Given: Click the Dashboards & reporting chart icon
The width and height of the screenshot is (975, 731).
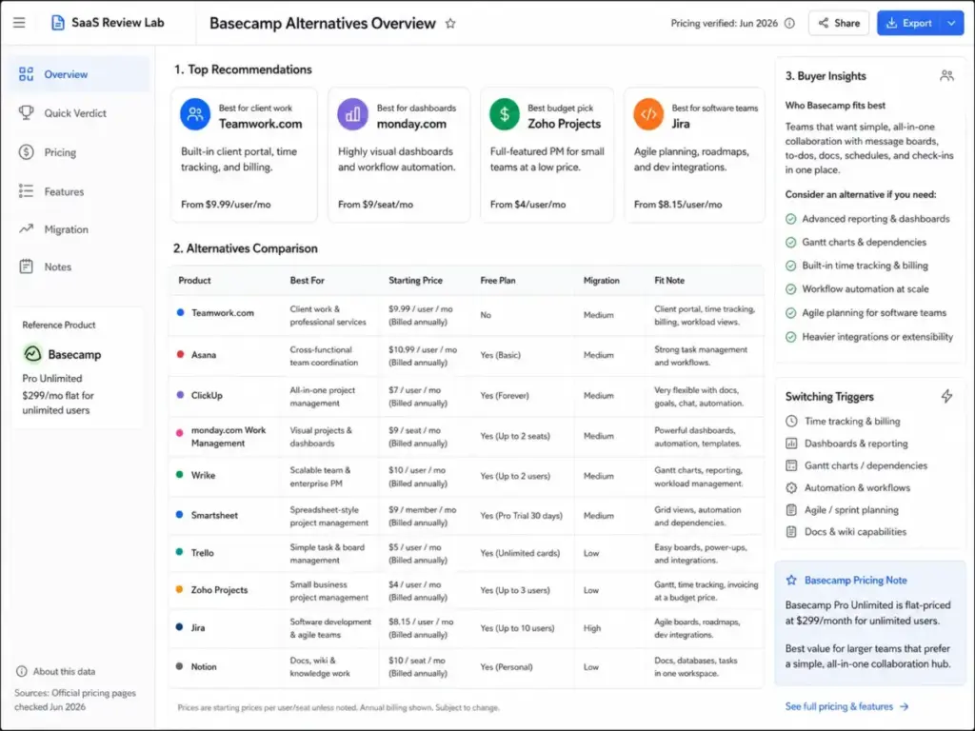Looking at the screenshot, I should tap(791, 444).
